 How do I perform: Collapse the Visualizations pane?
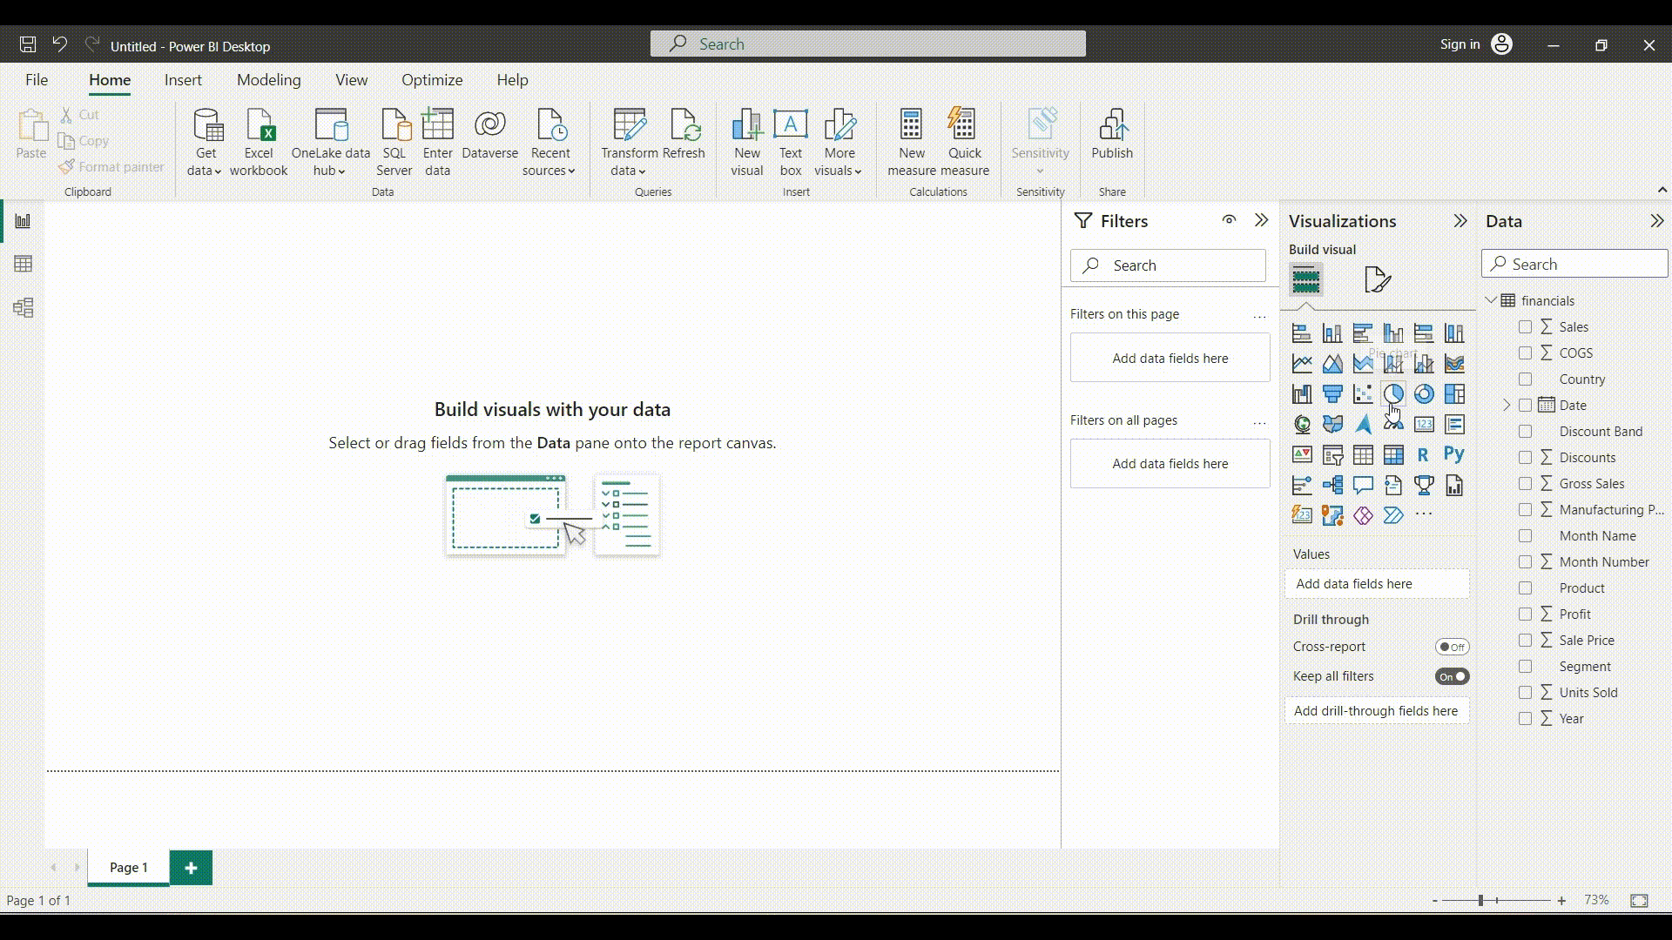(x=1460, y=221)
